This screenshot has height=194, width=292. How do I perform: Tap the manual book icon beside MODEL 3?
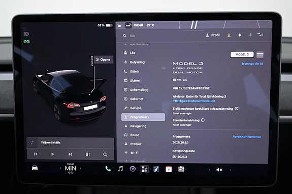(260, 54)
